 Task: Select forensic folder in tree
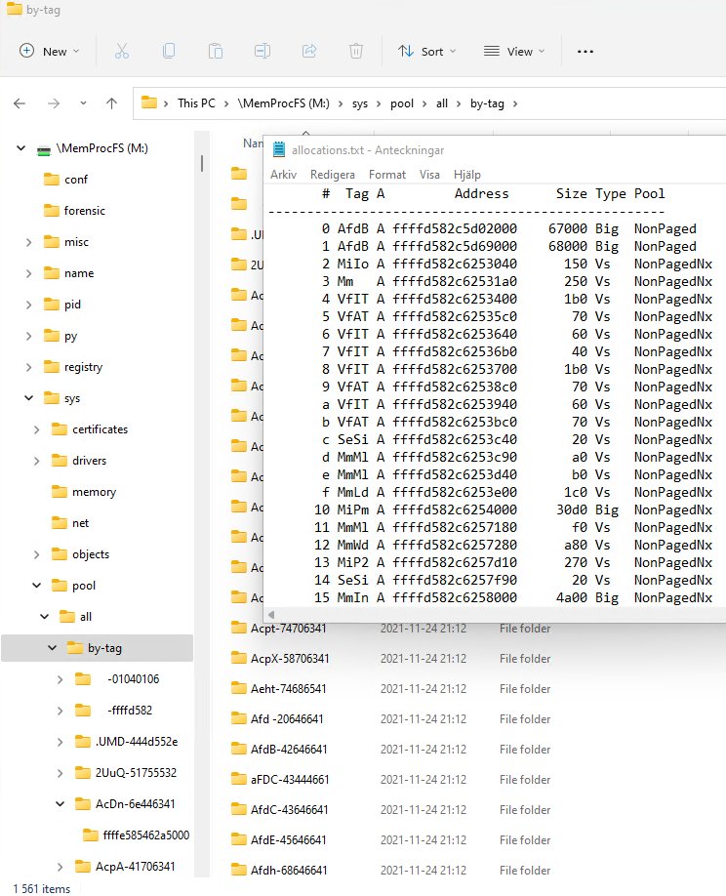[x=85, y=211]
